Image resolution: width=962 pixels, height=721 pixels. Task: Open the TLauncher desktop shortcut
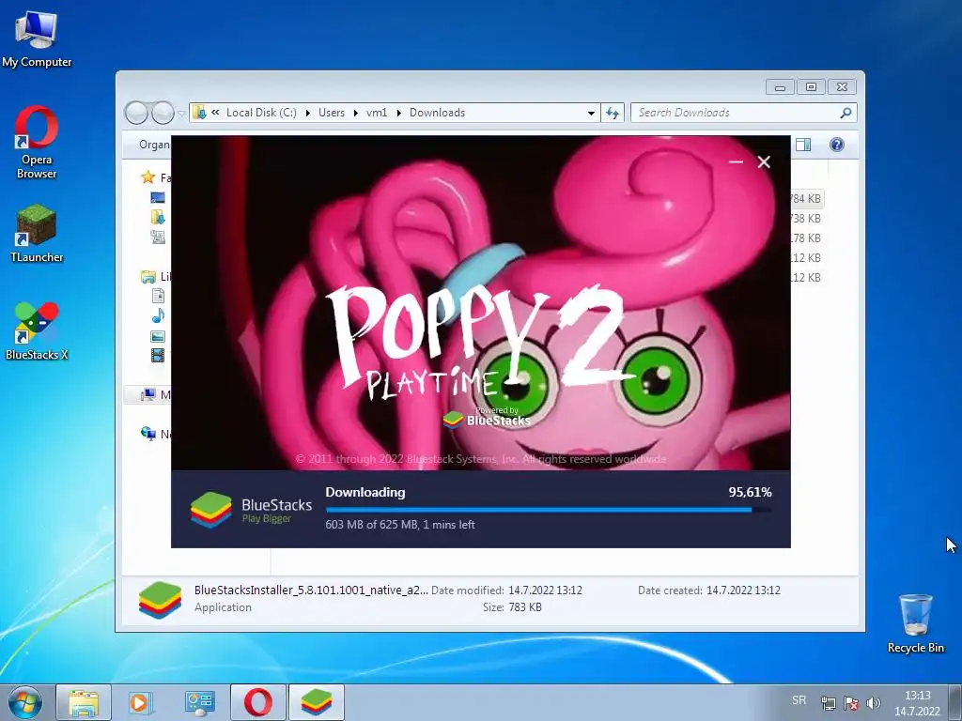(37, 234)
